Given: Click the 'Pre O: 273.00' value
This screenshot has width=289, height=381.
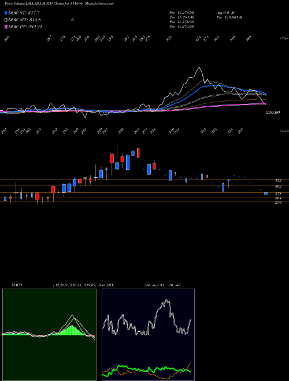Looking at the screenshot, I should (181, 12).
